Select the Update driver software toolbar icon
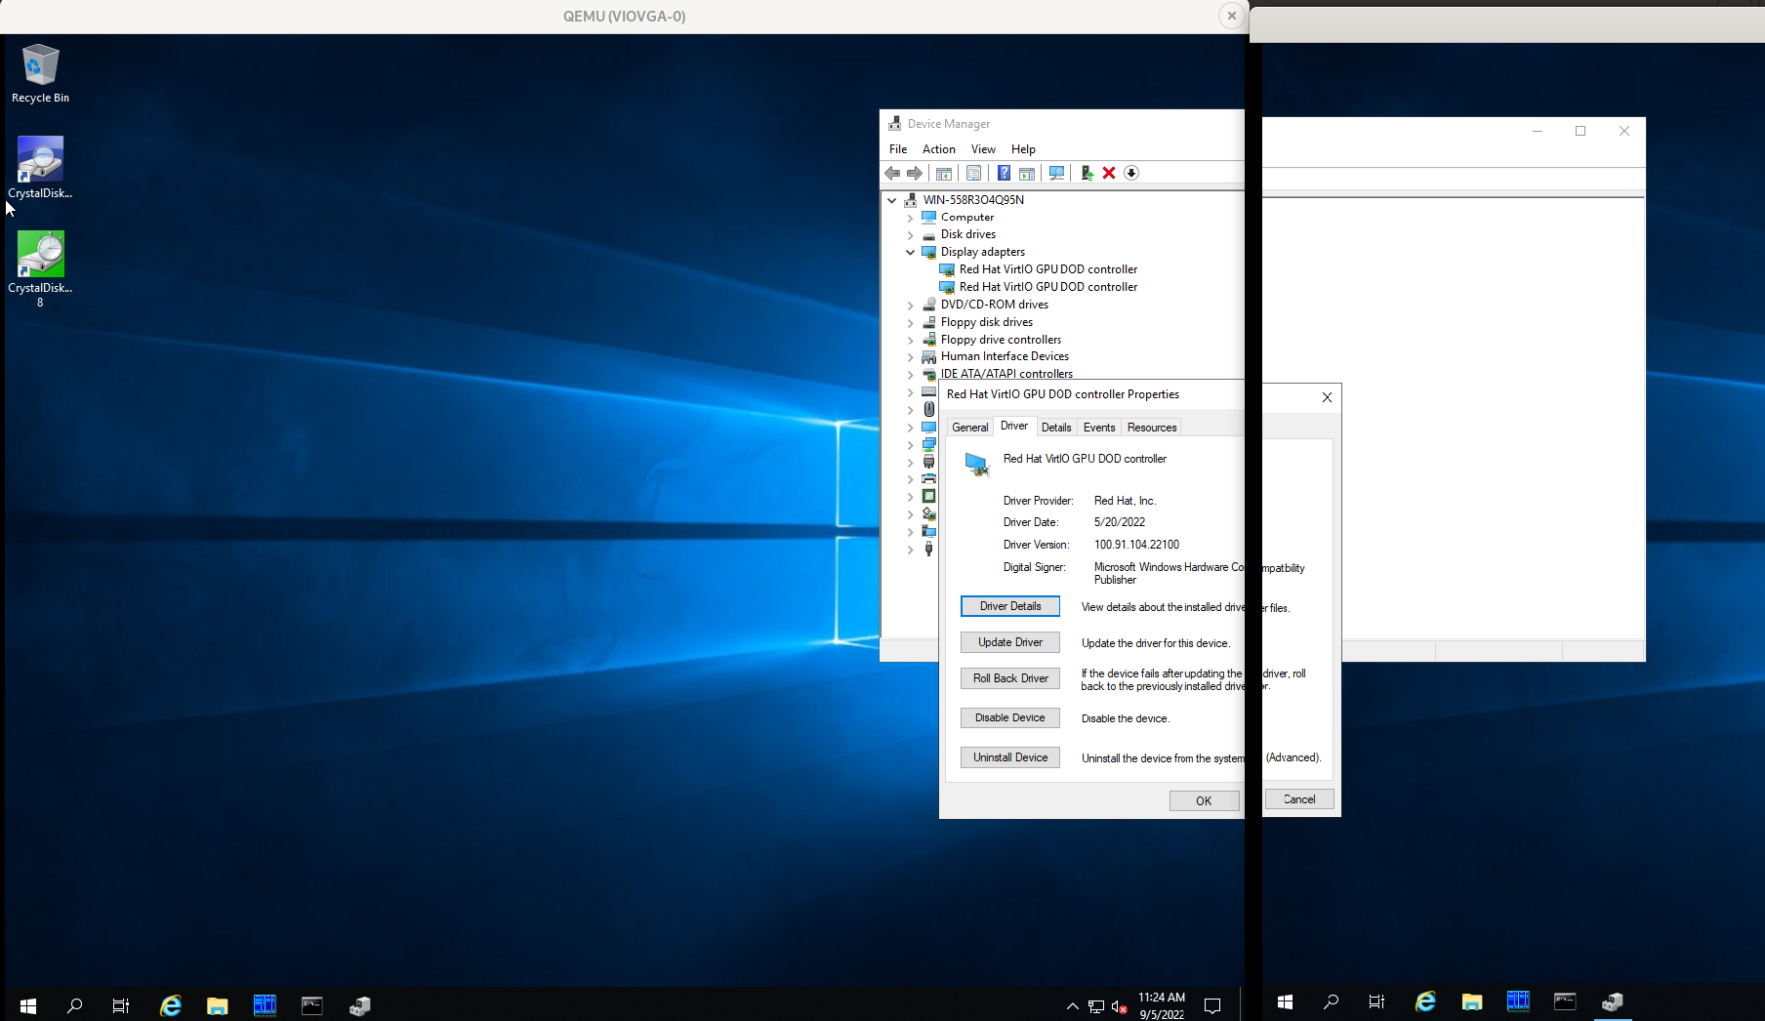The image size is (1765, 1021). point(1087,173)
